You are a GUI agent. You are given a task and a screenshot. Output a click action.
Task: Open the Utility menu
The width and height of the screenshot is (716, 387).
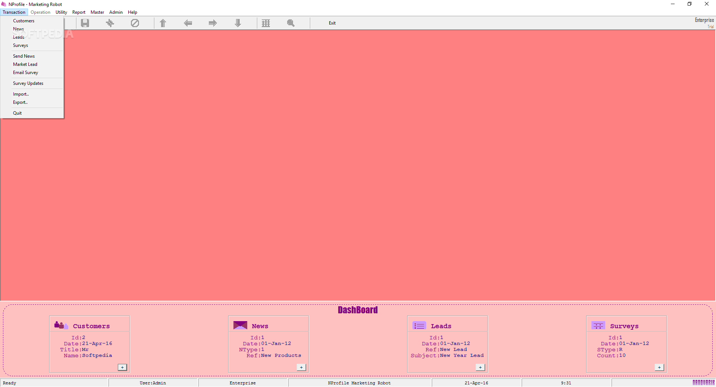(x=61, y=12)
